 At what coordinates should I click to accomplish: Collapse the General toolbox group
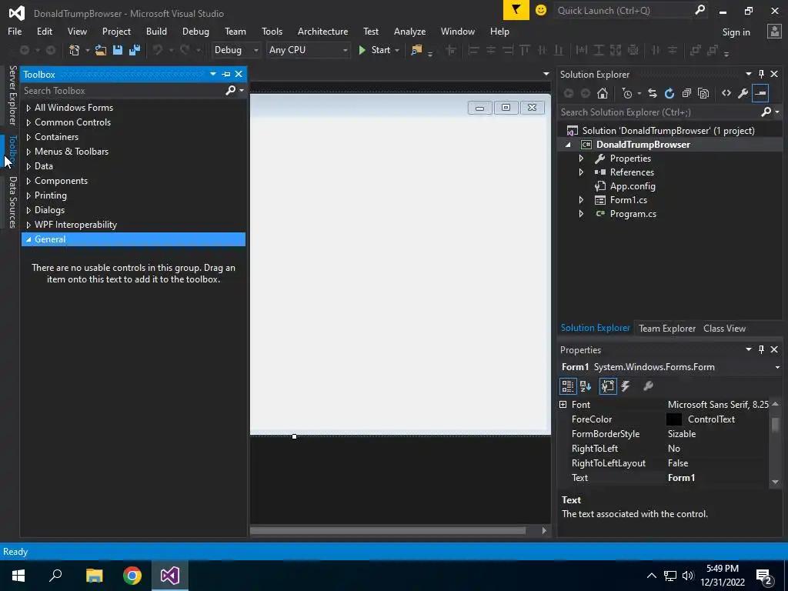[28, 240]
